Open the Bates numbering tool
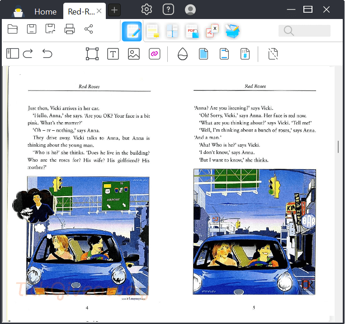345x324 pixels. (x=245, y=54)
